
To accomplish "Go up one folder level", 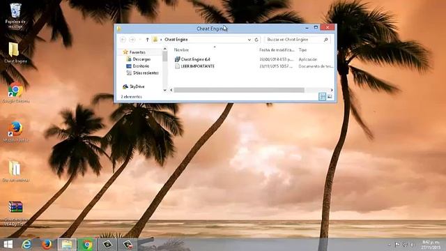I will pyautogui.click(x=147, y=40).
